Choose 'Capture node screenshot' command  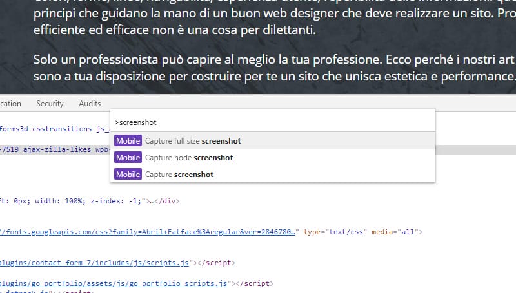coord(189,157)
